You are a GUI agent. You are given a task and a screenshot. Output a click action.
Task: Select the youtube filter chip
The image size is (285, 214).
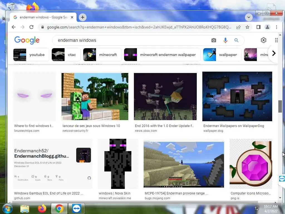31,55
